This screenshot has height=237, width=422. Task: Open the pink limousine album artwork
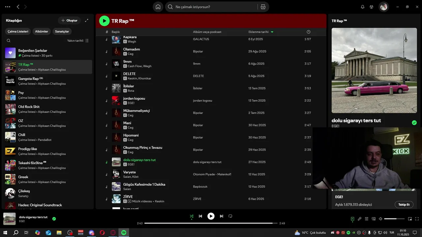pyautogui.click(x=374, y=70)
